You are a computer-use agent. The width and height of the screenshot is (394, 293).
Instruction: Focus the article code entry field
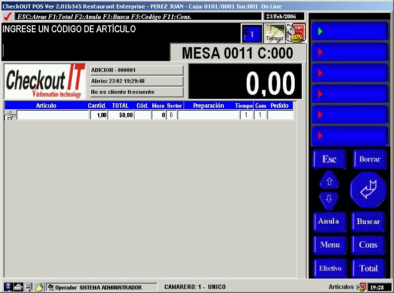85,51
